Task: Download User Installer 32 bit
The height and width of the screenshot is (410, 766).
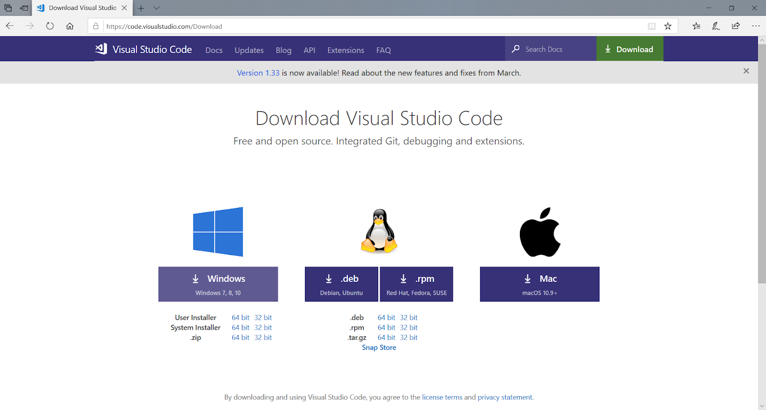Action: pyautogui.click(x=263, y=317)
